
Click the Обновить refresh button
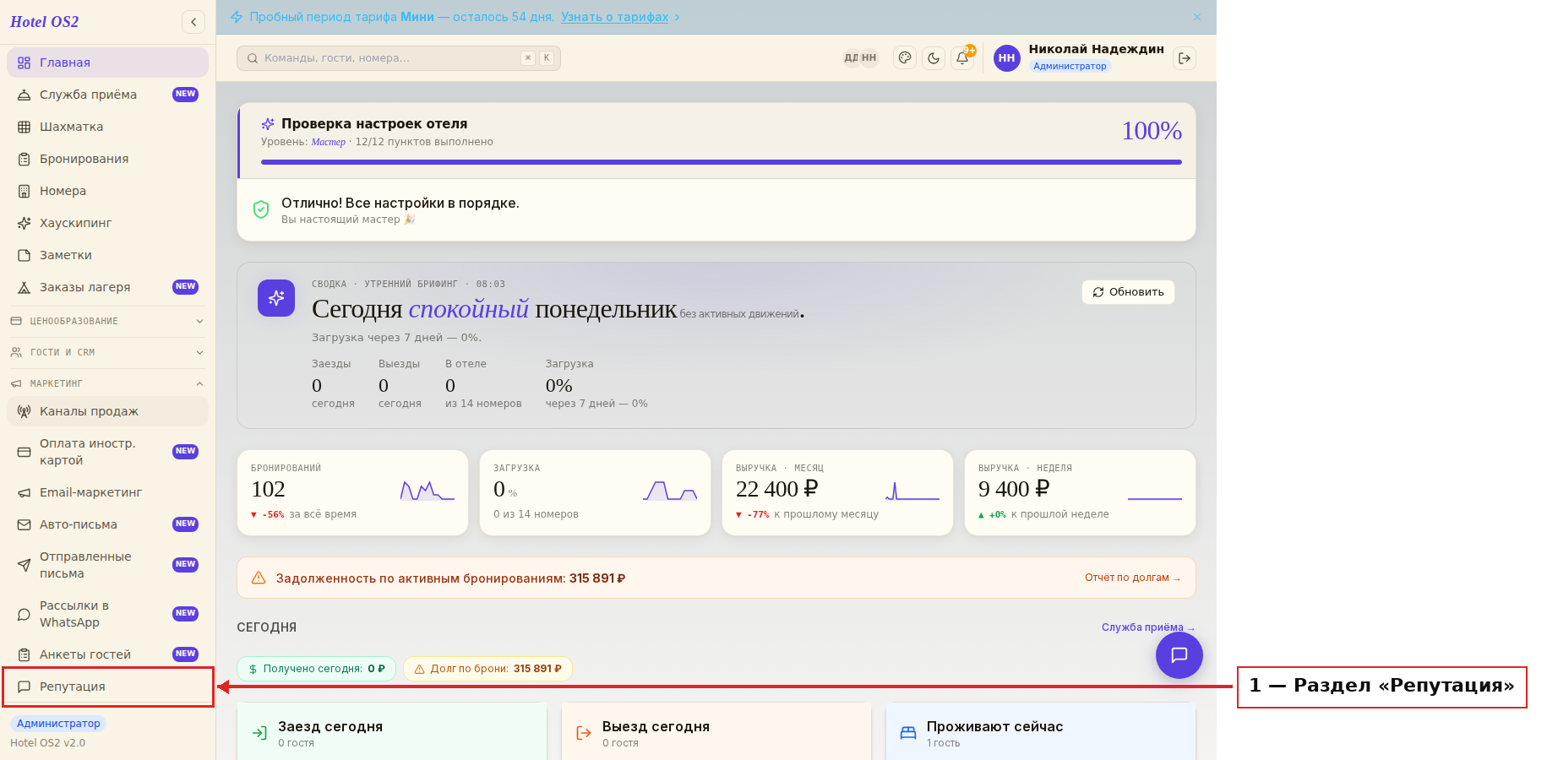(1128, 292)
